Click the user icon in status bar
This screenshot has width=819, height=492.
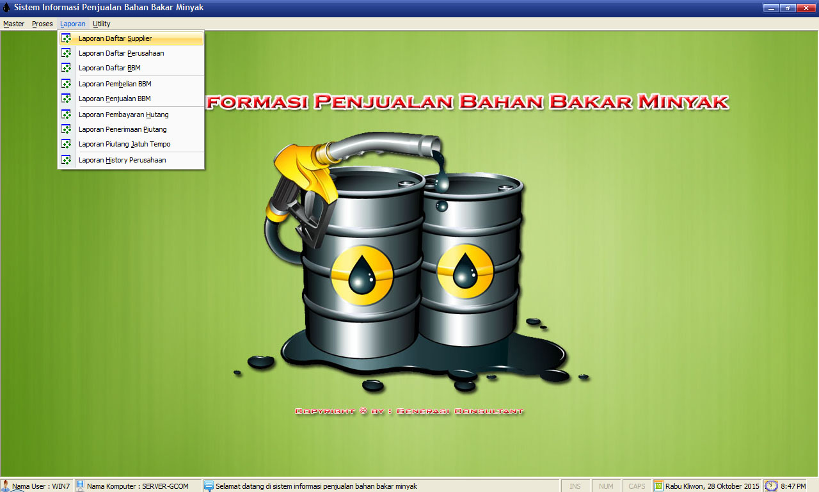point(6,486)
